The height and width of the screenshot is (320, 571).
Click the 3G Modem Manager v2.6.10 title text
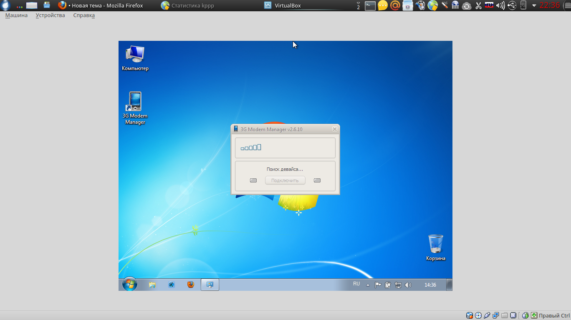[x=271, y=130]
